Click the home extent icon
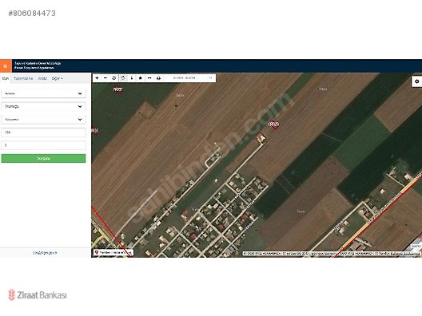Image resolution: width=422 pixels, height=316 pixels. 140,78
